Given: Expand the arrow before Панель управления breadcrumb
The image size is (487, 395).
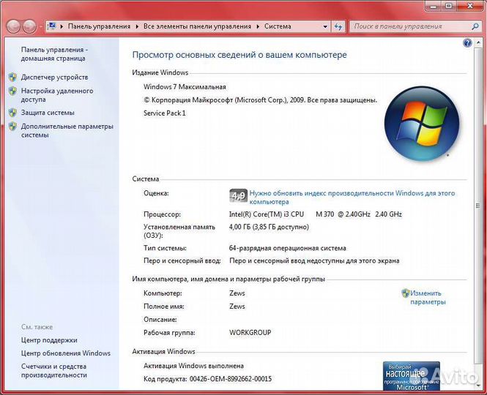Looking at the screenshot, I should tap(62, 26).
